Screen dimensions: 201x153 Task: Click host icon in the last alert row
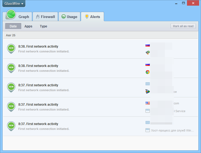tap(148, 123)
